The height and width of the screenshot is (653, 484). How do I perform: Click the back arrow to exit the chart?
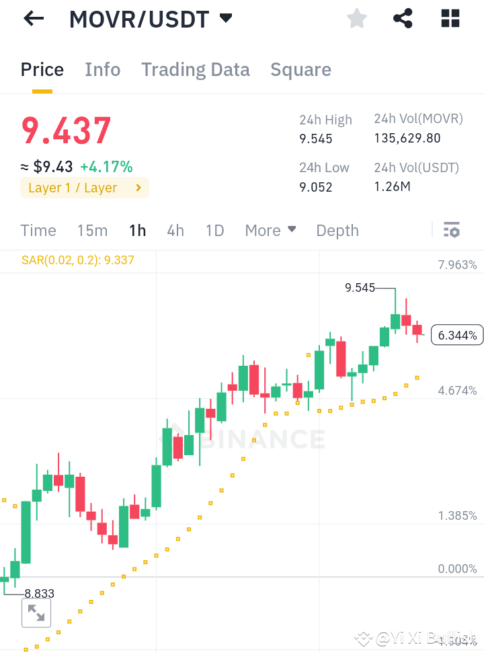tap(32, 18)
